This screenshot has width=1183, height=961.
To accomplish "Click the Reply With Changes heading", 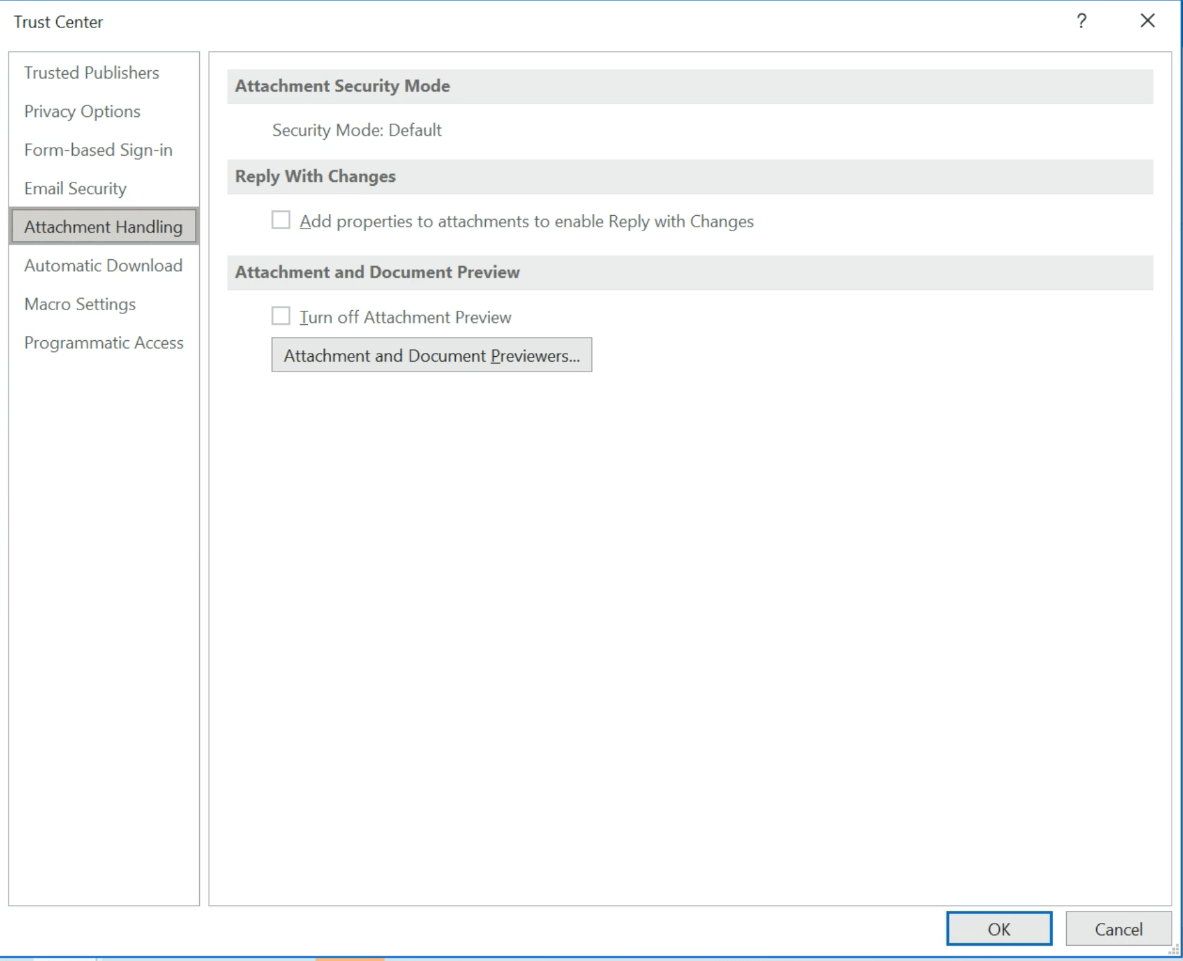I will pyautogui.click(x=315, y=176).
